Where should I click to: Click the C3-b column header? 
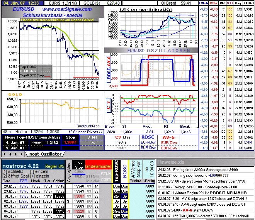coord(204,3)
